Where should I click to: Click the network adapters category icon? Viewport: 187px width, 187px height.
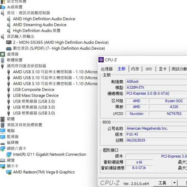[x=3, y=148]
